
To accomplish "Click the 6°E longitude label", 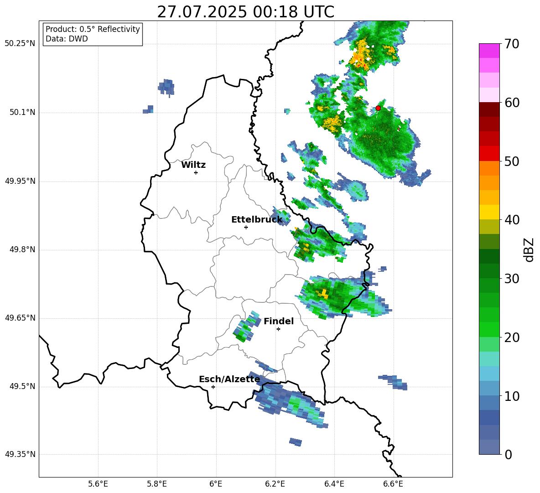I will coord(216,484).
